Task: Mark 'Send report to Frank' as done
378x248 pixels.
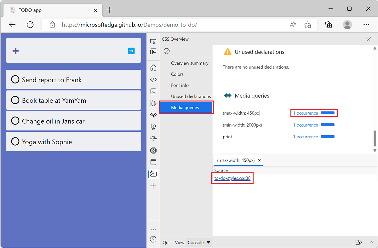Action: (x=15, y=79)
